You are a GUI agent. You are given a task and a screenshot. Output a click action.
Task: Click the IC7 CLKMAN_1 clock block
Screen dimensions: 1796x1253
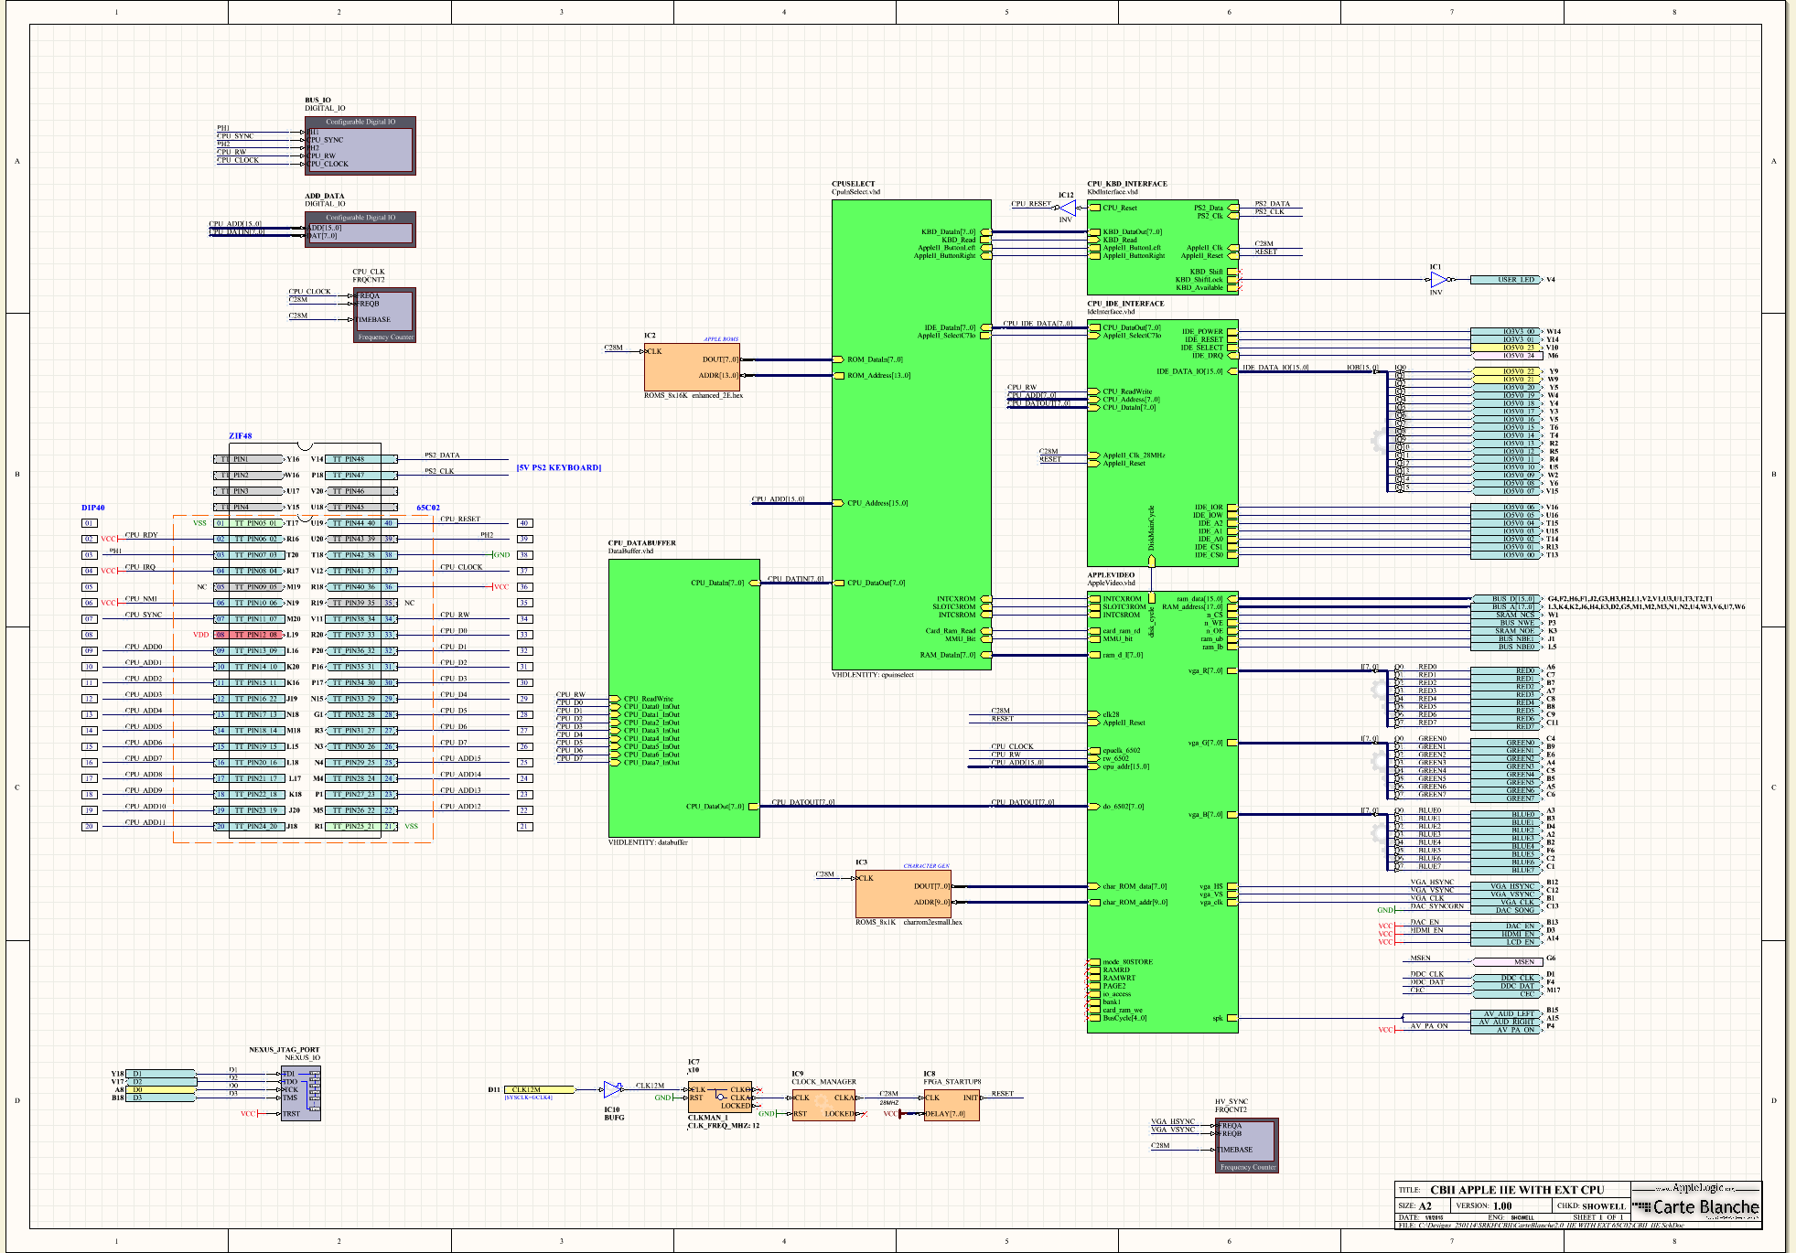(720, 1098)
